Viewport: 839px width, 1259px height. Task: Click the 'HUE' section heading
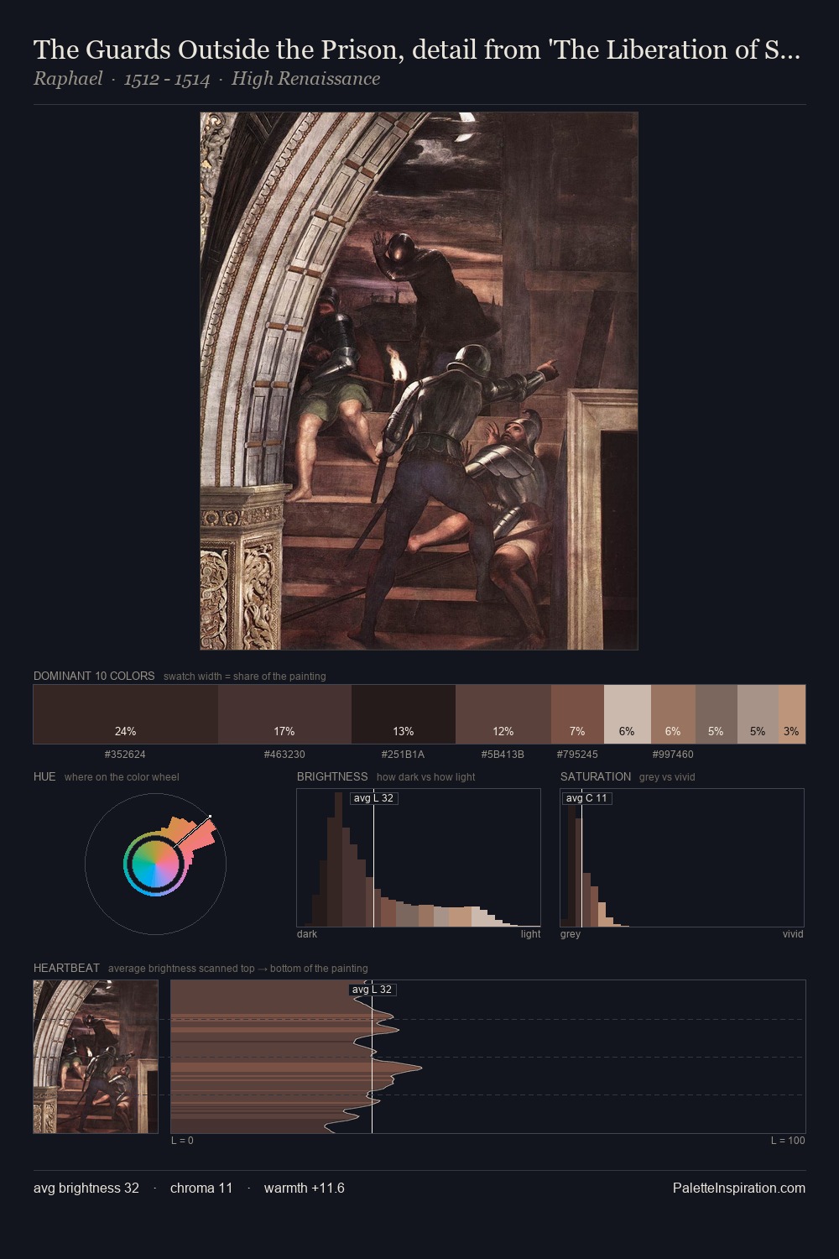point(44,776)
